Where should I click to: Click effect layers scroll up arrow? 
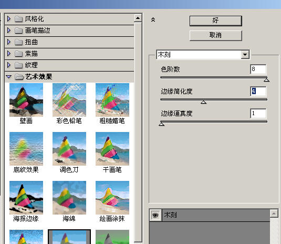pyautogui.click(x=274, y=213)
